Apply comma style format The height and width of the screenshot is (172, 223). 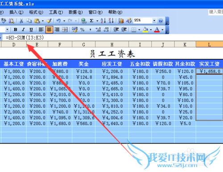[90, 30]
